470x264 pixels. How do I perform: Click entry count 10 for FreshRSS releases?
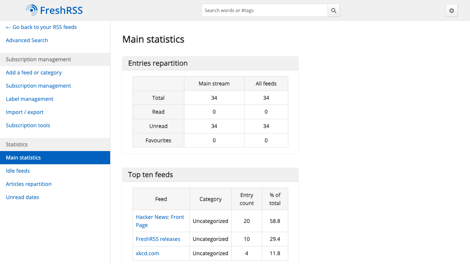[x=247, y=239]
